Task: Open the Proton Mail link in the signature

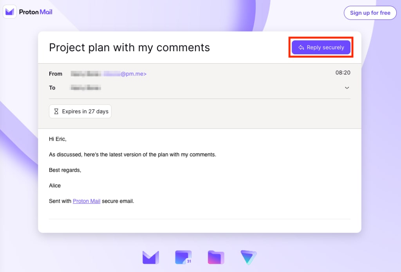Action: coord(86,201)
